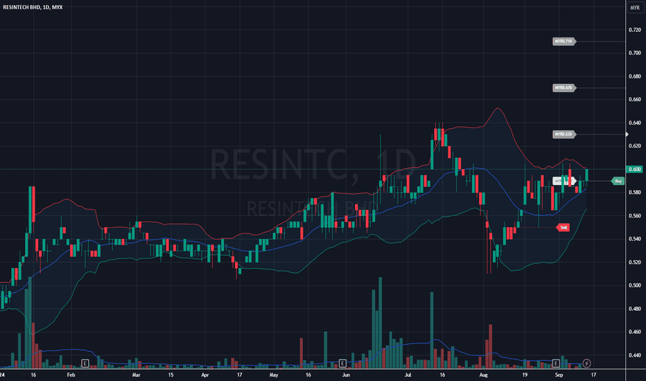Open the MYR currency selector
Image resolution: width=646 pixels, height=381 pixels.
pyautogui.click(x=635, y=8)
